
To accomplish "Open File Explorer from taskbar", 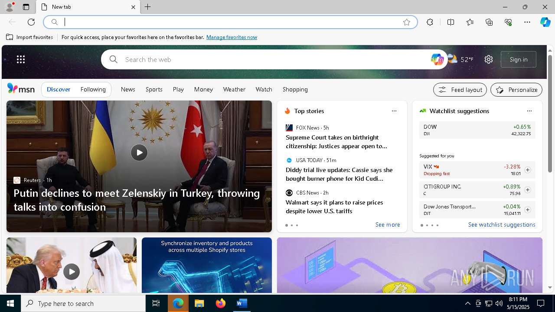I will pos(199,303).
